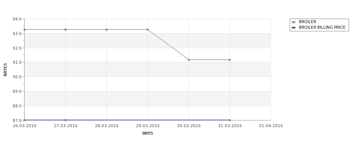This screenshot has height=160, width=364.
Task: Click the BROILER data point on 31-03-2016
Action: [230, 60]
